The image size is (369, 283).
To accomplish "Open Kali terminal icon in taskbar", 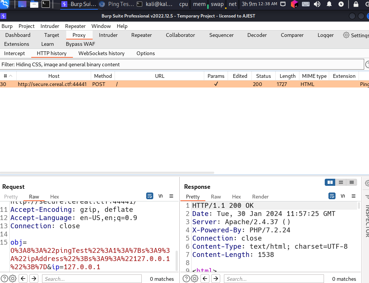I will point(45,4).
